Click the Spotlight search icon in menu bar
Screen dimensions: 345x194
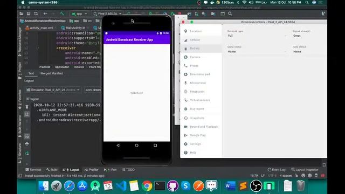click(307, 2)
